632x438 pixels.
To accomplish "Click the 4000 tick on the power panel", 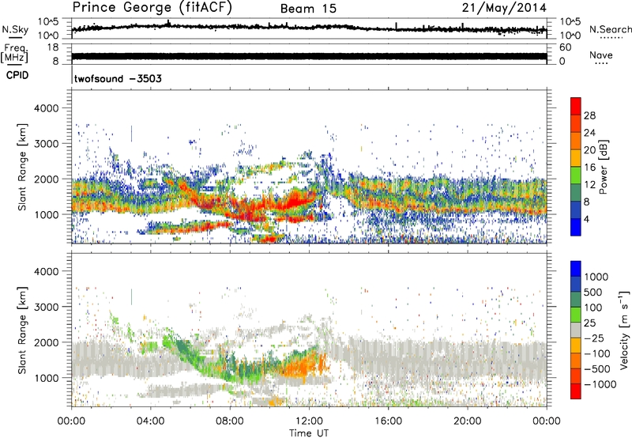I will pyautogui.click(x=47, y=108).
